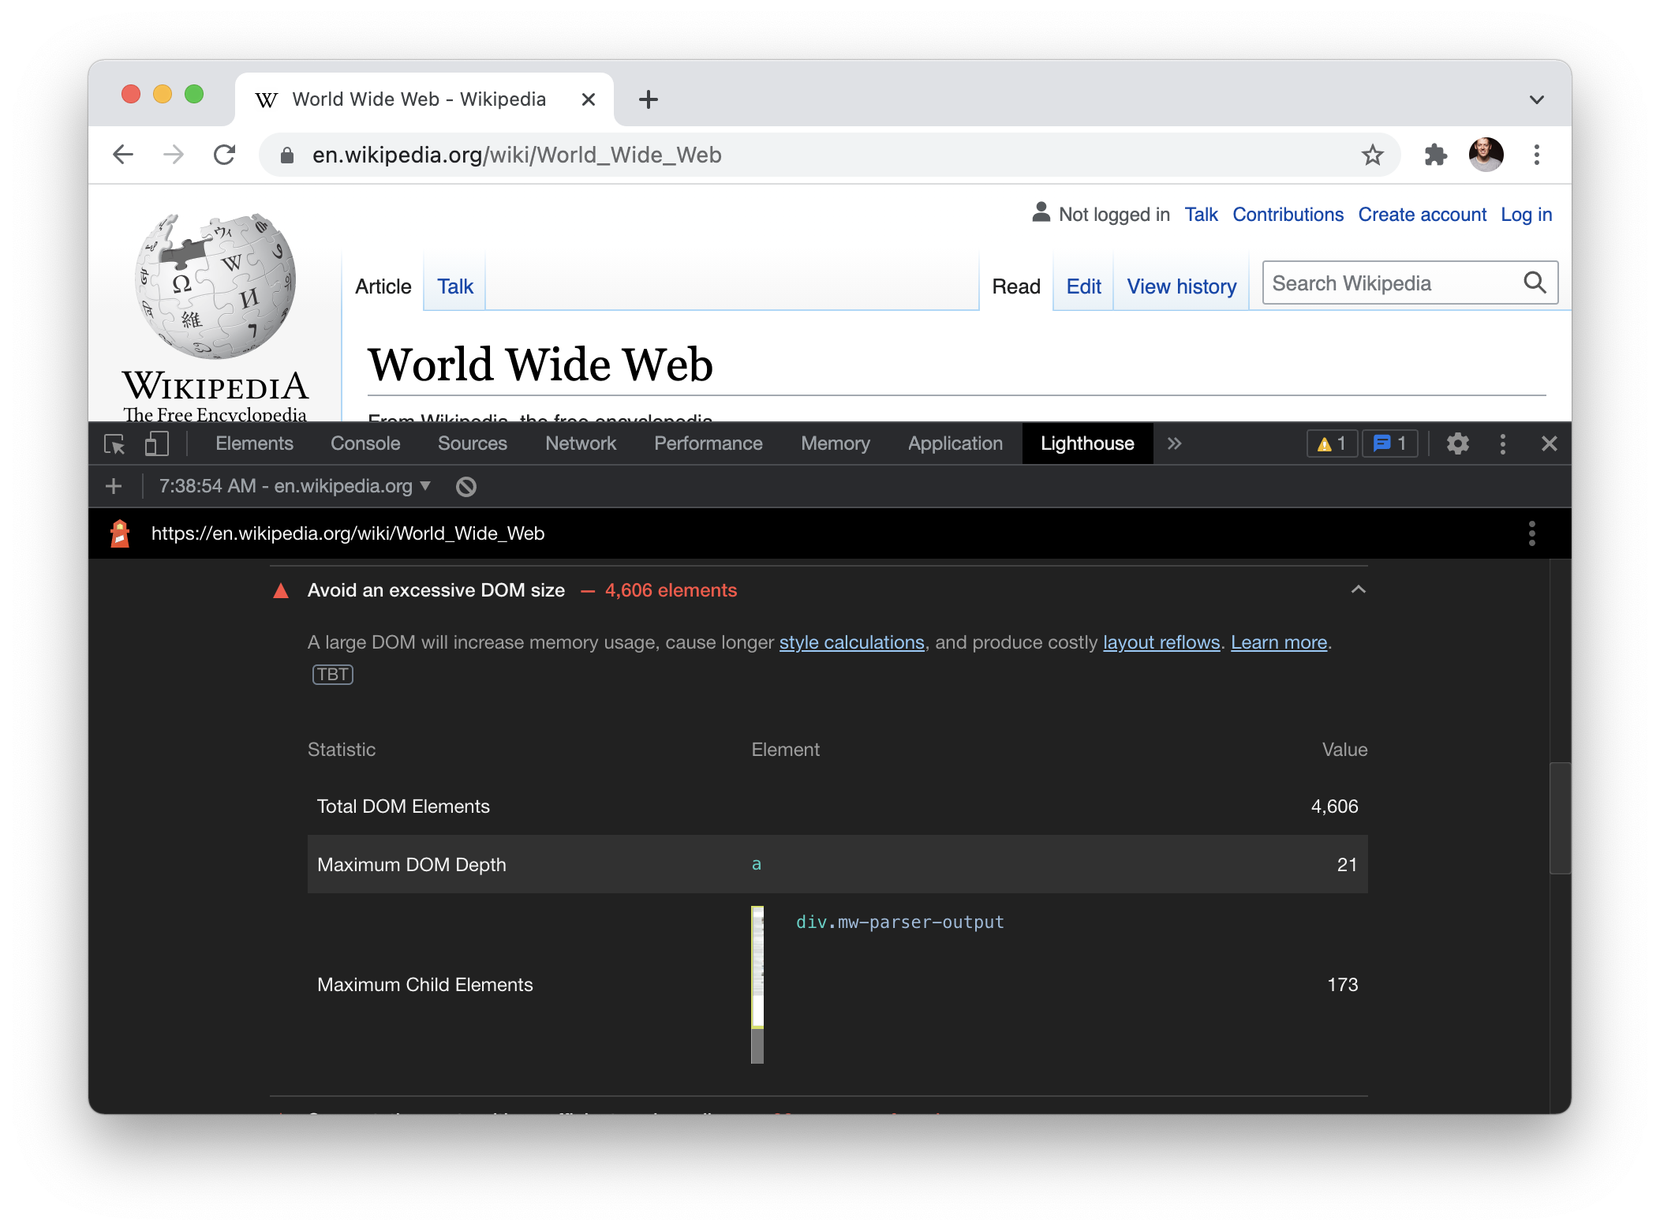1660x1231 pixels.
Task: Click the Memory panel tab icon
Action: pos(834,443)
